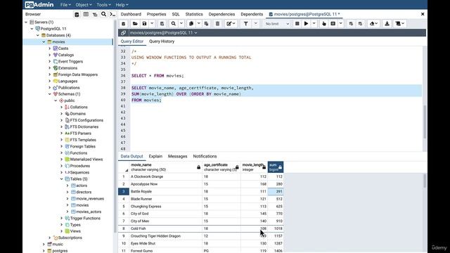Switch to the Dashboard tab
450x253 pixels.
click(x=131, y=14)
